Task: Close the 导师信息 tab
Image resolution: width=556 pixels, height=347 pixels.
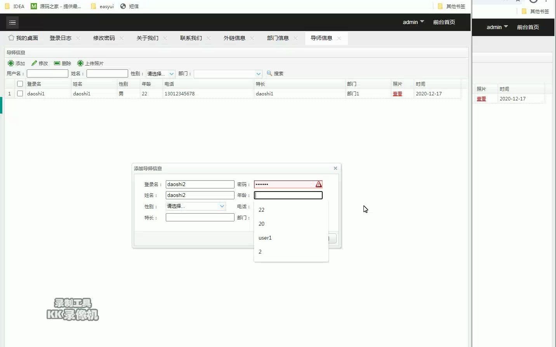Action: pyautogui.click(x=339, y=38)
